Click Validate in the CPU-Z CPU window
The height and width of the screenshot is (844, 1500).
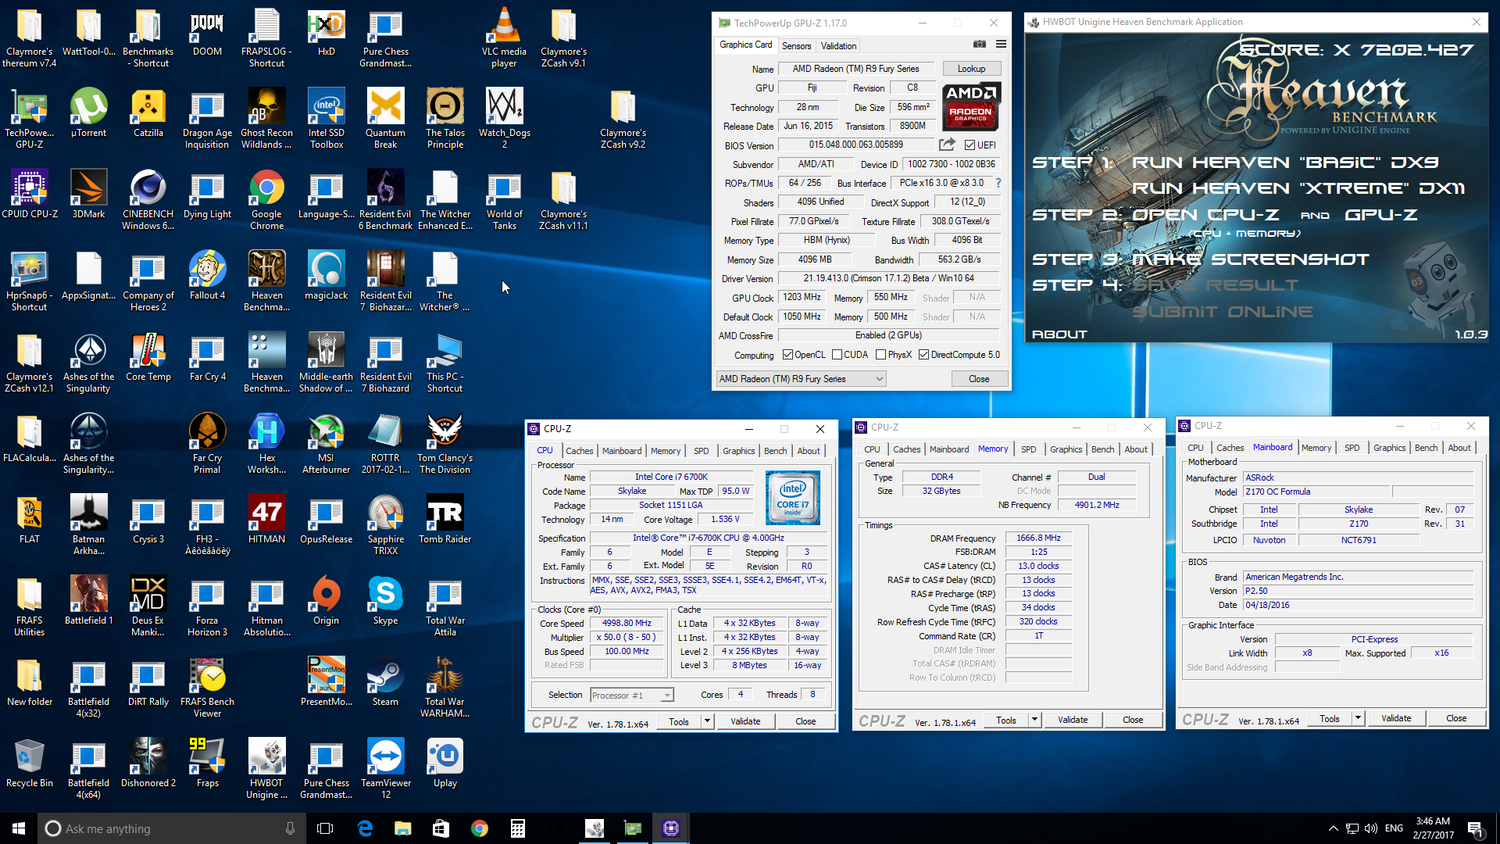[745, 721]
